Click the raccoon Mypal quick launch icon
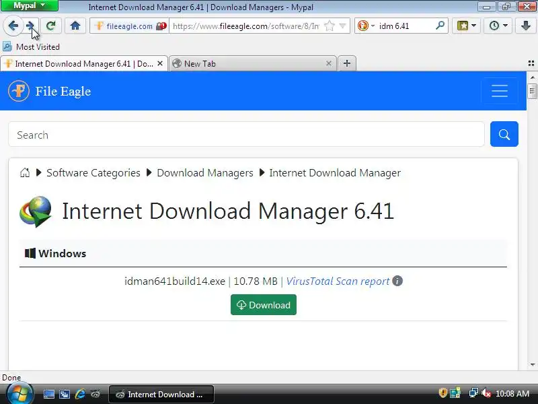 pos(95,394)
